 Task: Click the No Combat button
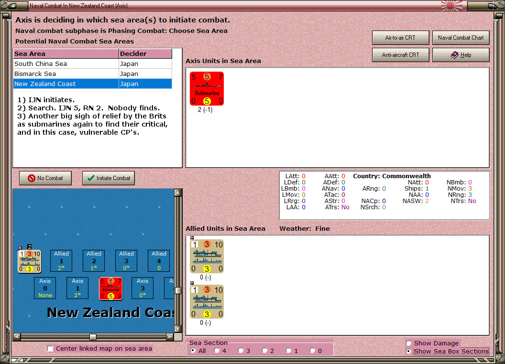coord(45,178)
